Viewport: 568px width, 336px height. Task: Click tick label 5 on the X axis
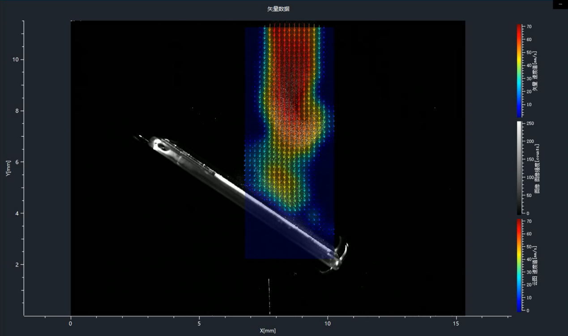click(199, 323)
